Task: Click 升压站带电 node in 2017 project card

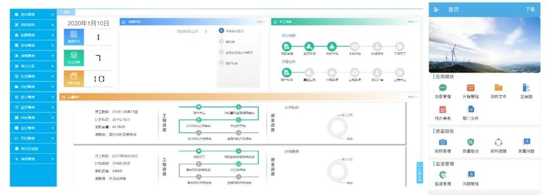Action: [238, 164]
